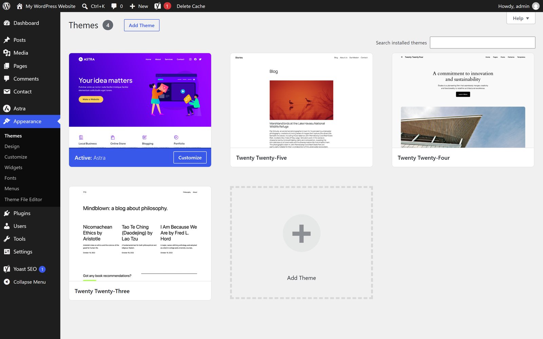Open the Yoast icon in admin bar
The width and height of the screenshot is (543, 339).
pyautogui.click(x=157, y=6)
